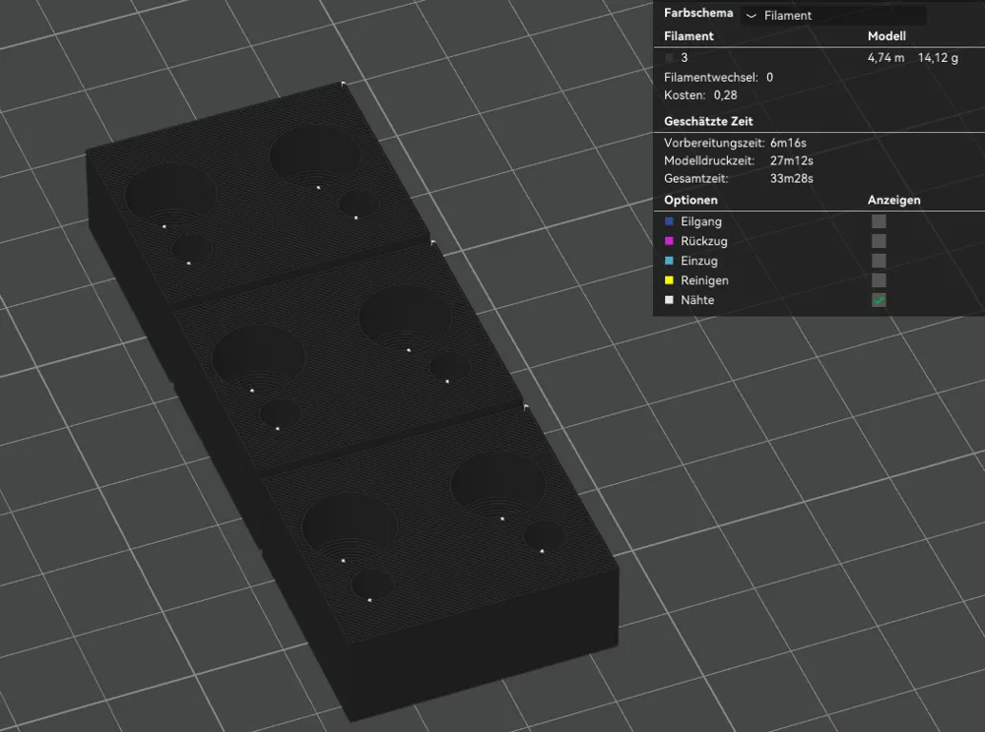Image resolution: width=985 pixels, height=732 pixels.
Task: Click the yellow Reinigen color swatch
Action: pyautogui.click(x=669, y=279)
